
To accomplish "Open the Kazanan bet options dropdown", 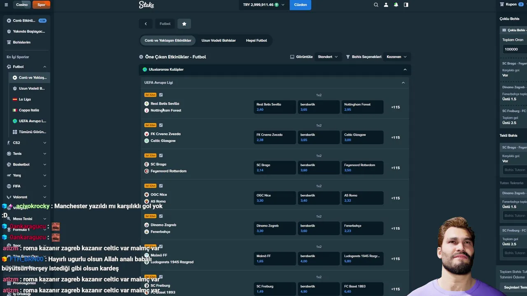I will point(396,57).
